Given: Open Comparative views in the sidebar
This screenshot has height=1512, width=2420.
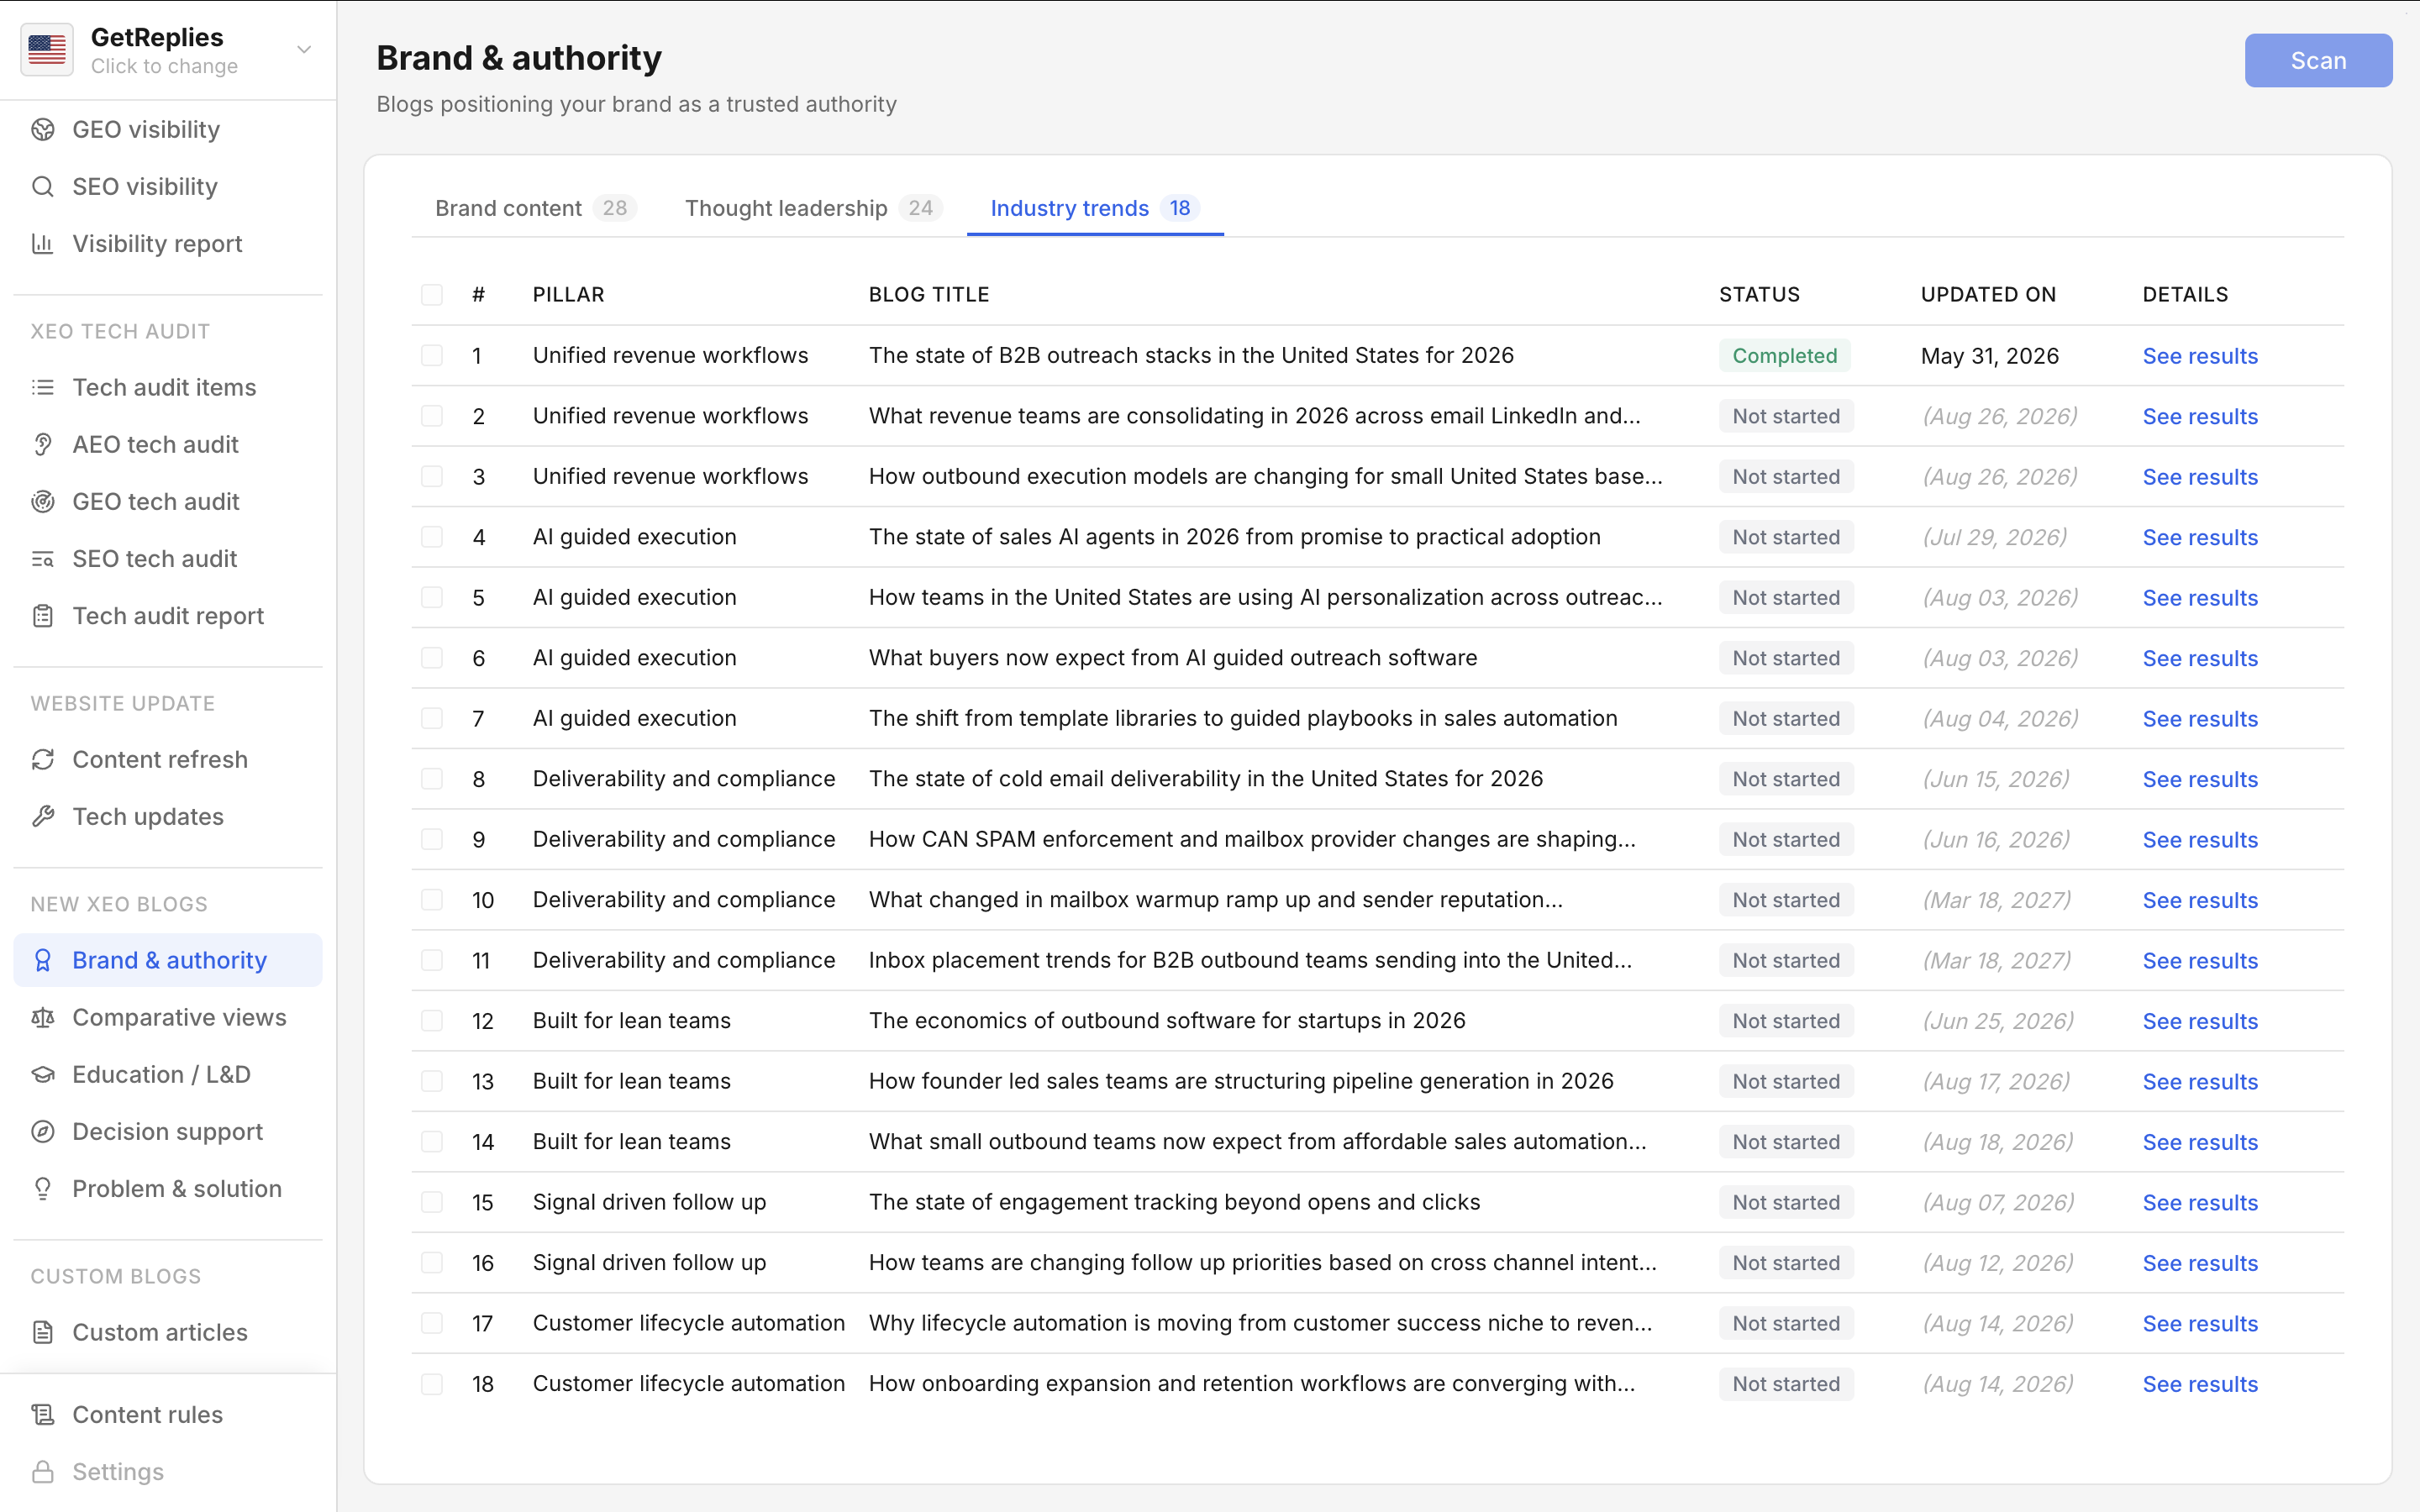Looking at the screenshot, I should point(168,1018).
